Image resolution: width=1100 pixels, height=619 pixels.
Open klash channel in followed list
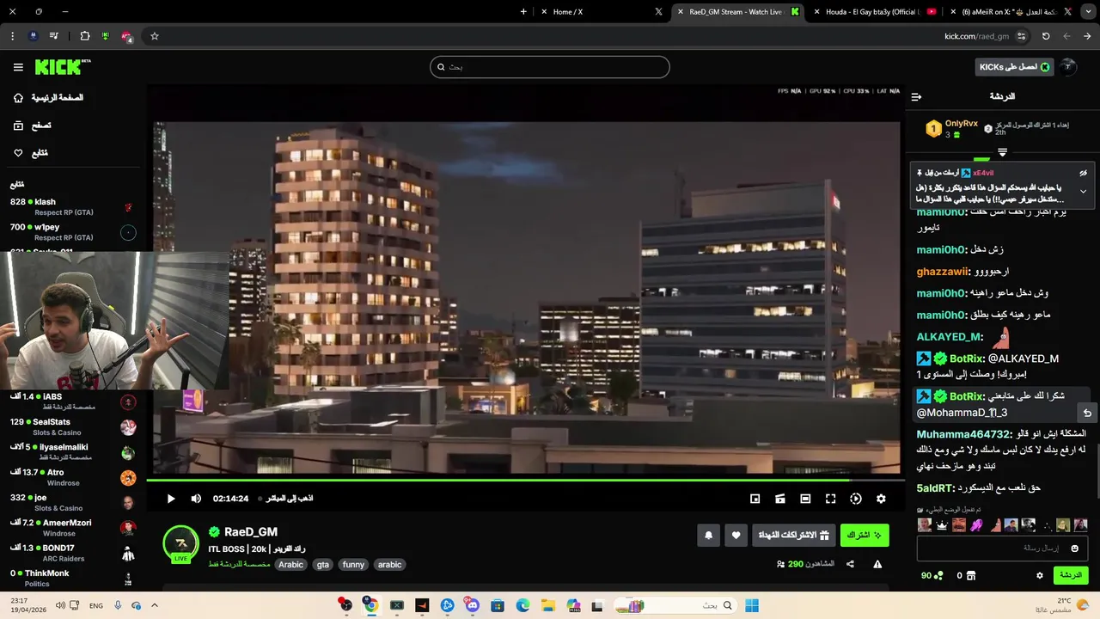click(x=72, y=206)
